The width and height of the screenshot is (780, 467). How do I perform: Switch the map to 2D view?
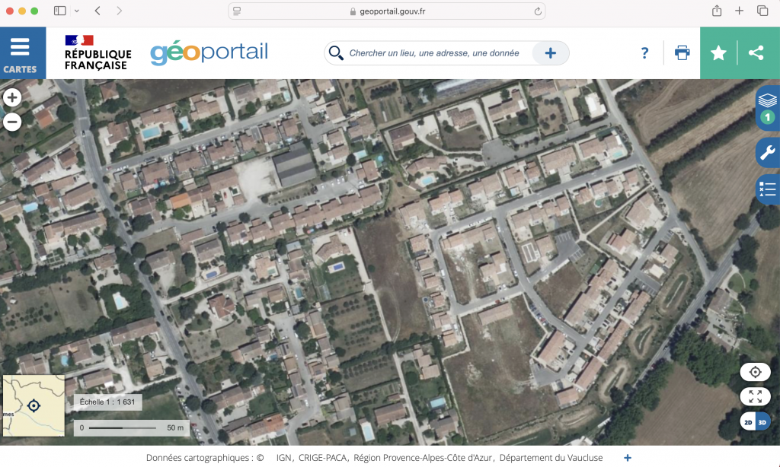pos(748,422)
